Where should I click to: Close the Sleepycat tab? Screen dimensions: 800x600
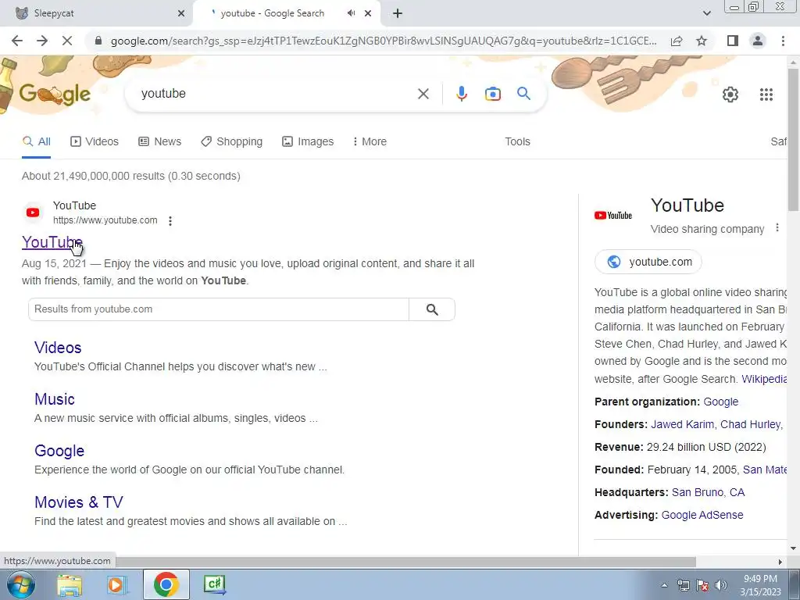tap(181, 14)
